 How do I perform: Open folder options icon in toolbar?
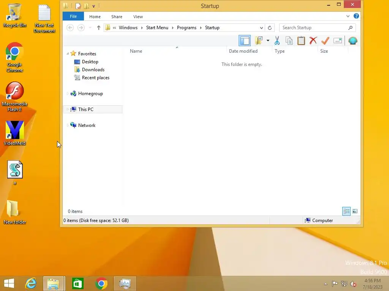[258, 41]
